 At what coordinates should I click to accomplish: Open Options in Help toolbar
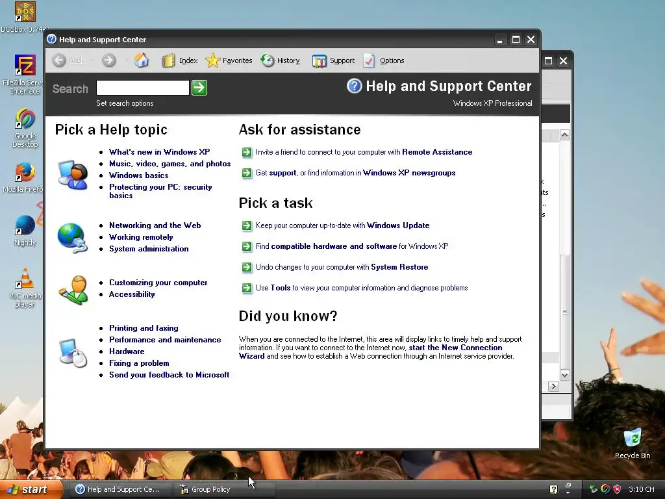point(384,60)
